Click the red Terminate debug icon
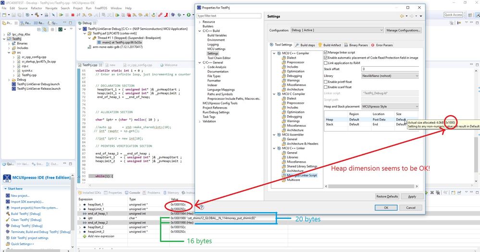 [73, 15]
